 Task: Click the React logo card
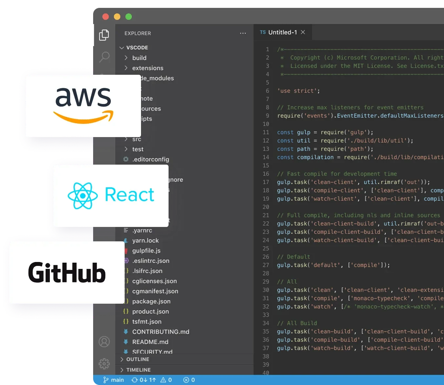[x=111, y=196]
